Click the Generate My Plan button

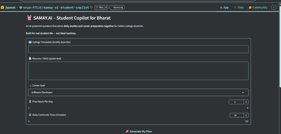138,132
